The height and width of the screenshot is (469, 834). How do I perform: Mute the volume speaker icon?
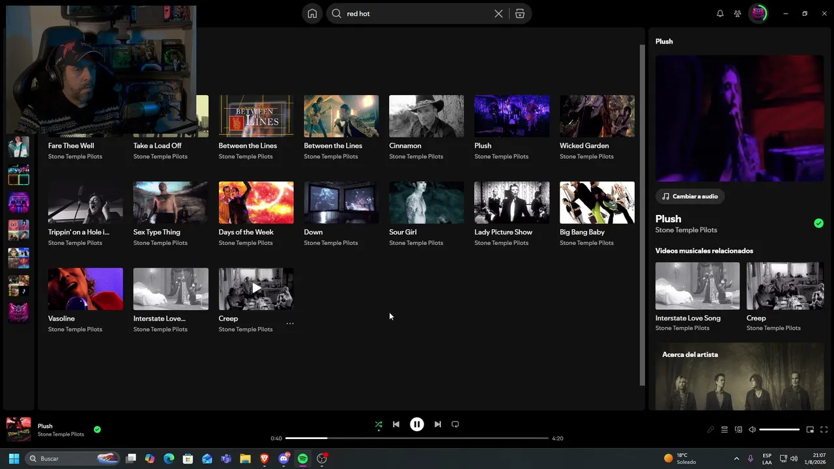[752, 430]
